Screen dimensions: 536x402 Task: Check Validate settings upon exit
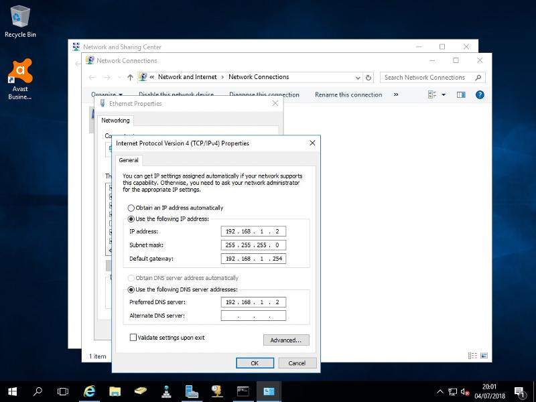[133, 337]
